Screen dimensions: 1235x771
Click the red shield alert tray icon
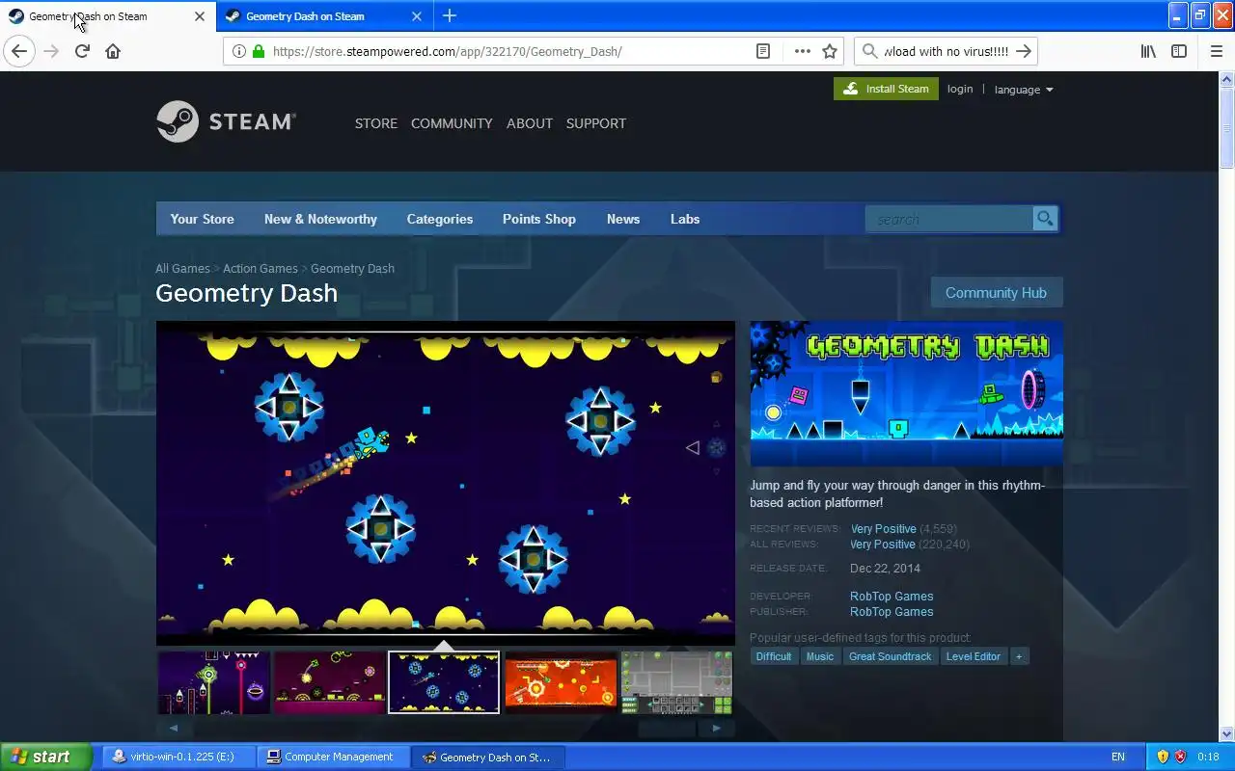point(1180,757)
